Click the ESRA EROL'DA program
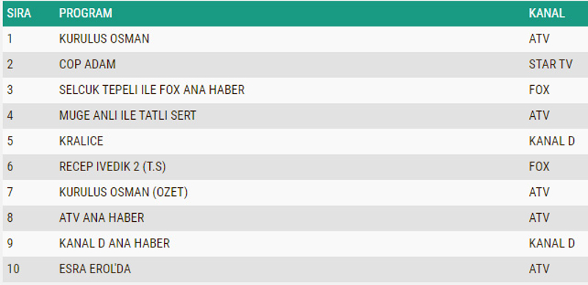588x285 pixels. tap(95, 269)
